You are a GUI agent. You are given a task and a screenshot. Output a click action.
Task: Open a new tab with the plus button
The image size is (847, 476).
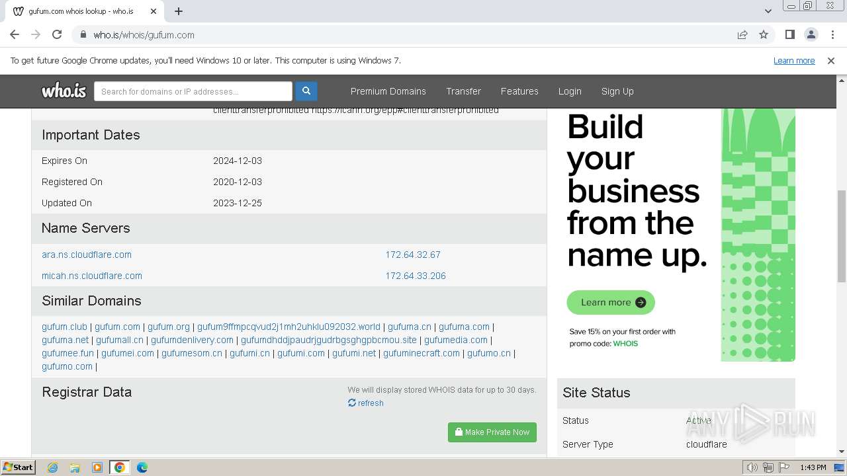pos(179,11)
